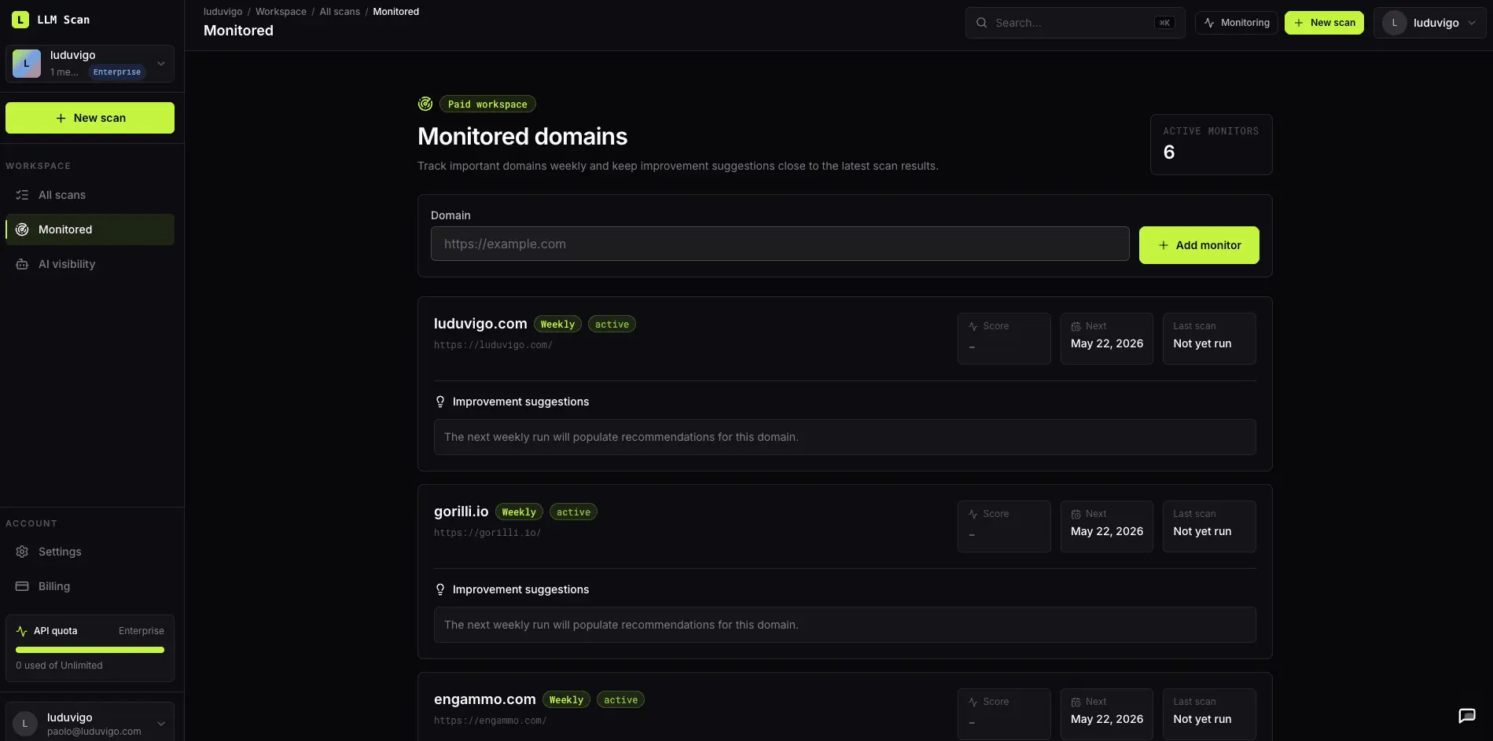Click the Settings gear icon
The image size is (1493, 741).
pyautogui.click(x=22, y=552)
